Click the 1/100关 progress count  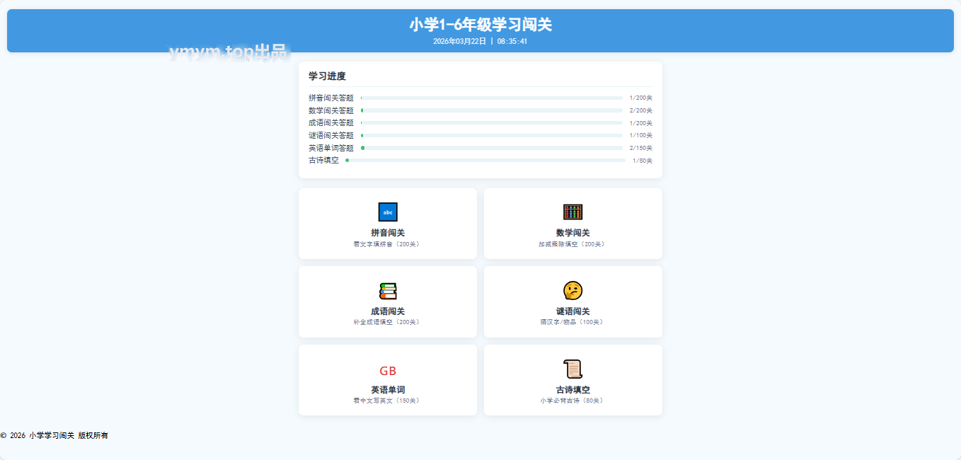pyautogui.click(x=641, y=135)
